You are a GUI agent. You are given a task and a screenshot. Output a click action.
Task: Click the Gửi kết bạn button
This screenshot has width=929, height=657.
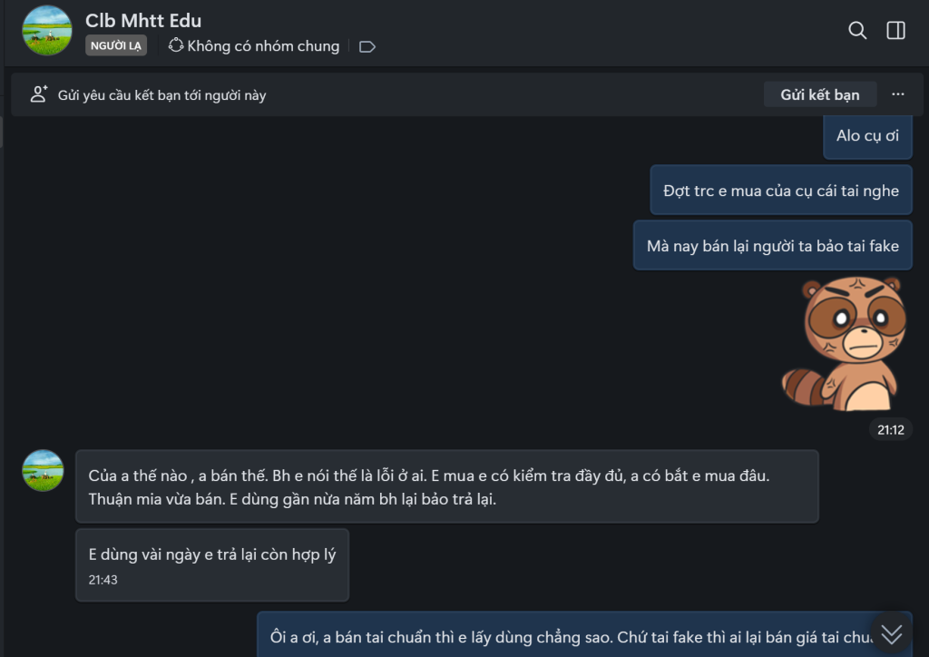[820, 94]
